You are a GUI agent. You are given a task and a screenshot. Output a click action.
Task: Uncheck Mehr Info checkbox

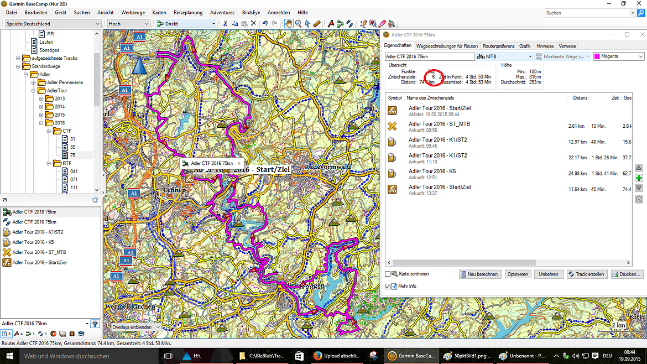pyautogui.click(x=388, y=287)
